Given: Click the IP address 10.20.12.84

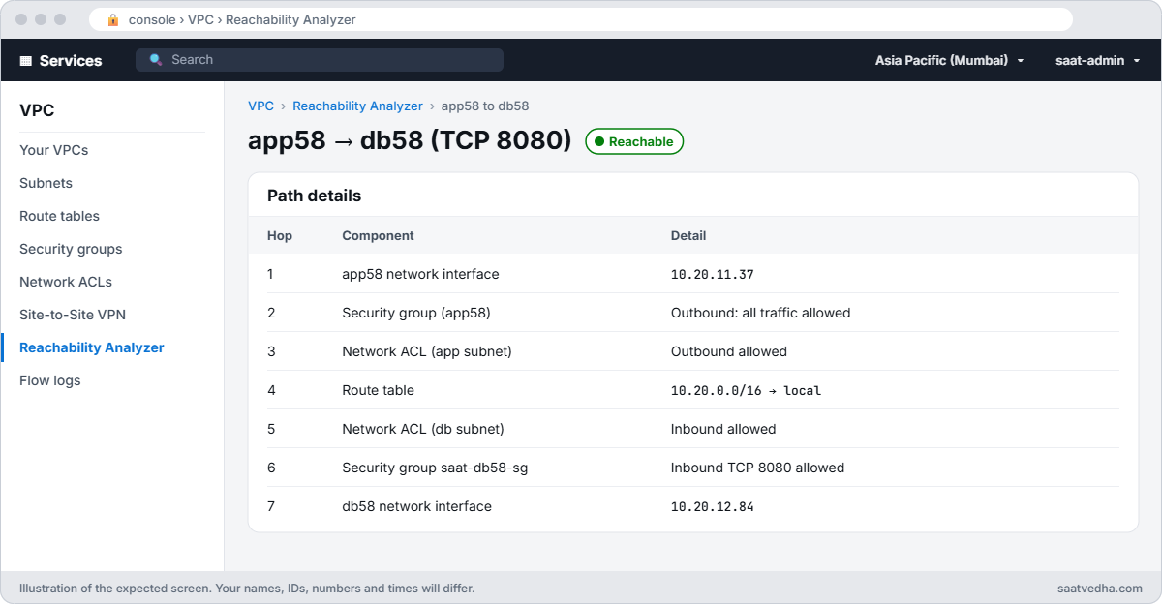Looking at the screenshot, I should click(712, 506).
